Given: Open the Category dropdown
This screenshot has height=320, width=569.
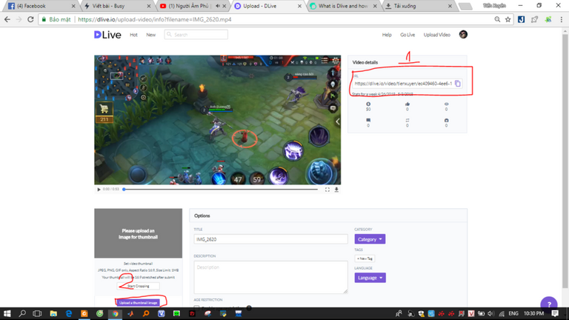Looking at the screenshot, I should pyautogui.click(x=370, y=239).
